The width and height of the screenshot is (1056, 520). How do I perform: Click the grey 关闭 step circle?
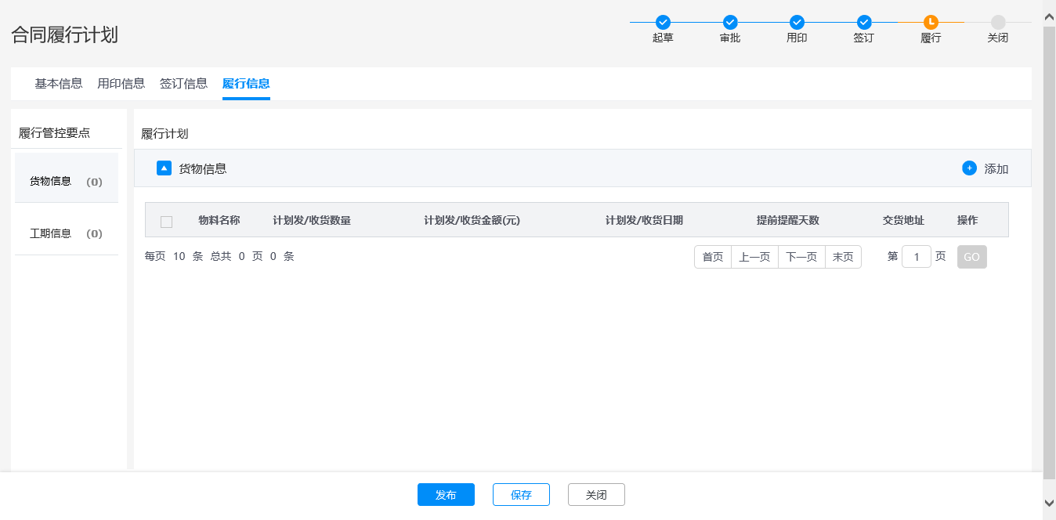coord(998,22)
